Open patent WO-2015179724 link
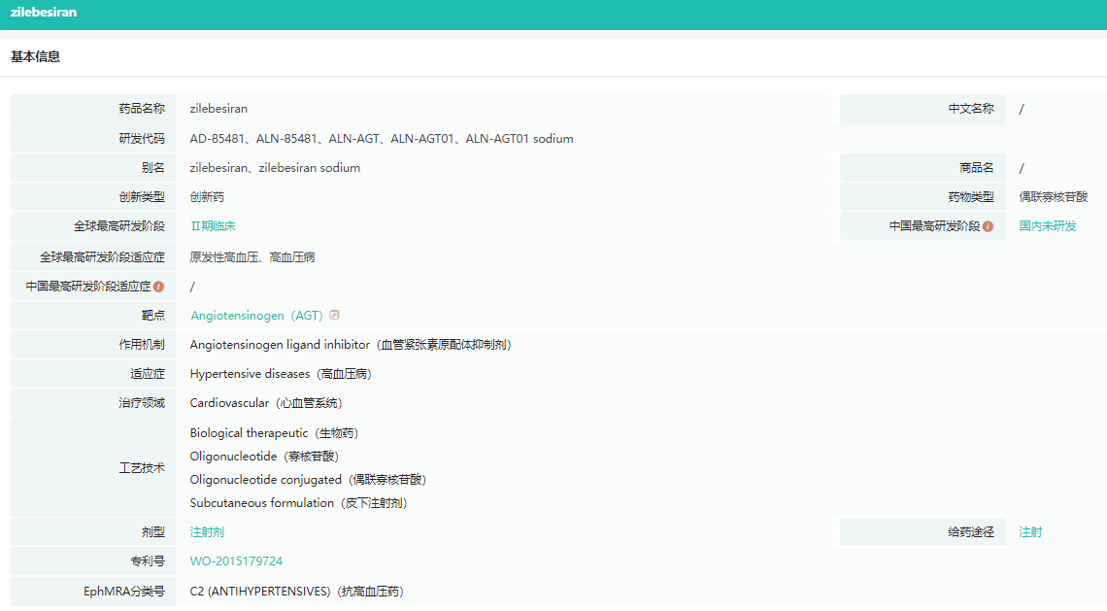Image resolution: width=1107 pixels, height=611 pixels. (236, 560)
